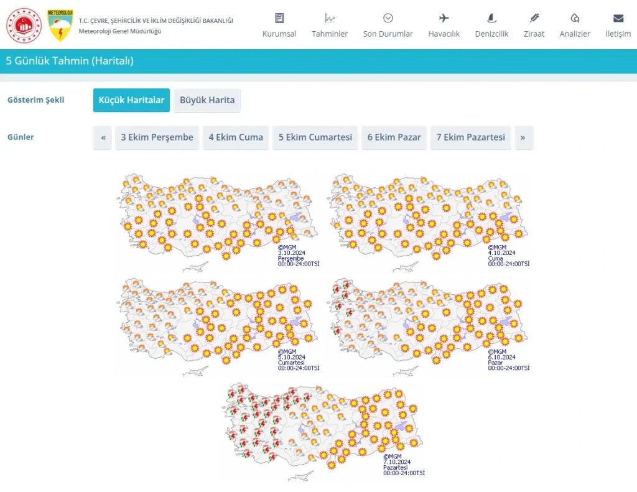Image resolution: width=637 pixels, height=492 pixels.
Task: Open Son Durumlar circled chevron icon
Action: tap(388, 18)
